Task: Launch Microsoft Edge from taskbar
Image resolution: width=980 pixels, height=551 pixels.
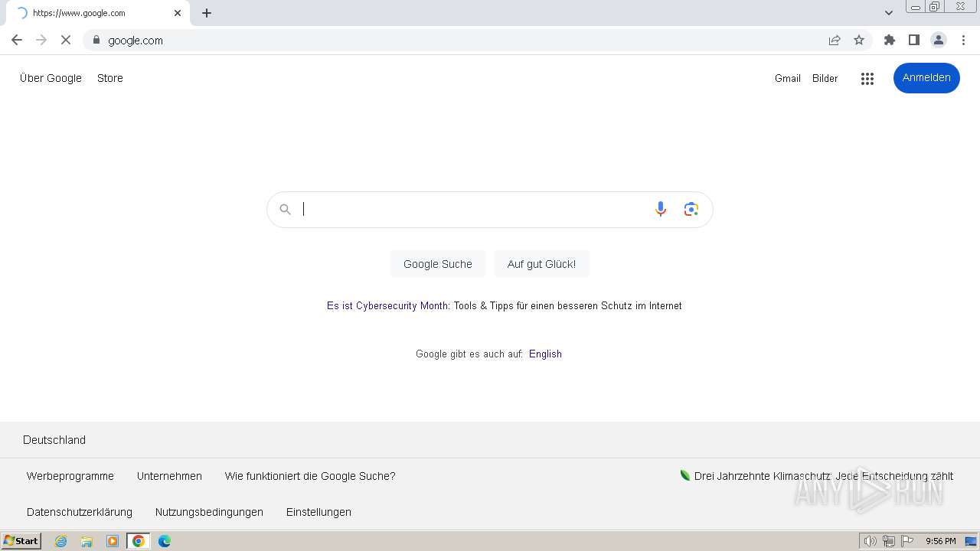Action: coord(165,541)
